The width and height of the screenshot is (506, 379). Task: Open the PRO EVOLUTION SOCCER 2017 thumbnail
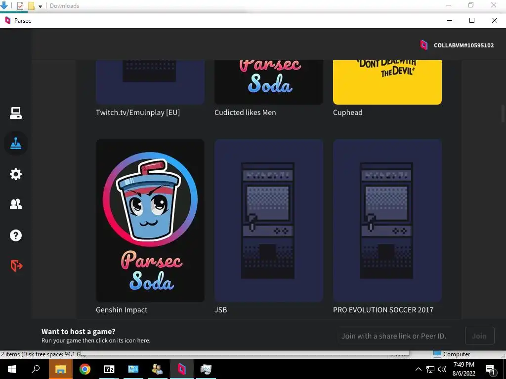coord(387,221)
